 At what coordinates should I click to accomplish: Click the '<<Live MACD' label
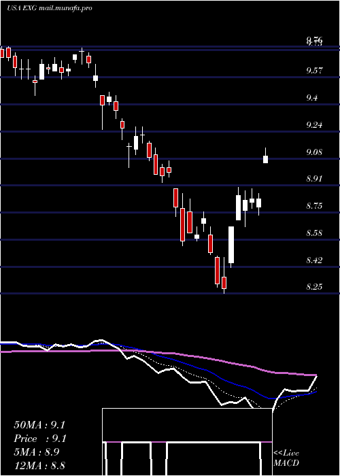pos(286,458)
